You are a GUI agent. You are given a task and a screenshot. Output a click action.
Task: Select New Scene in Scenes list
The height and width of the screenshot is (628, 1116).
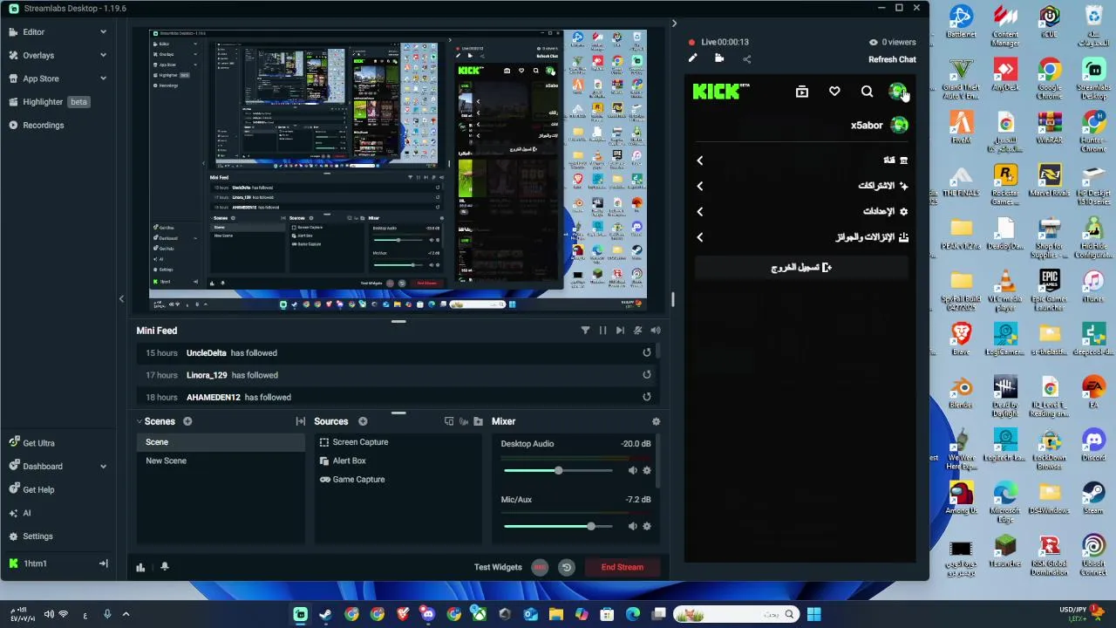[220, 461]
